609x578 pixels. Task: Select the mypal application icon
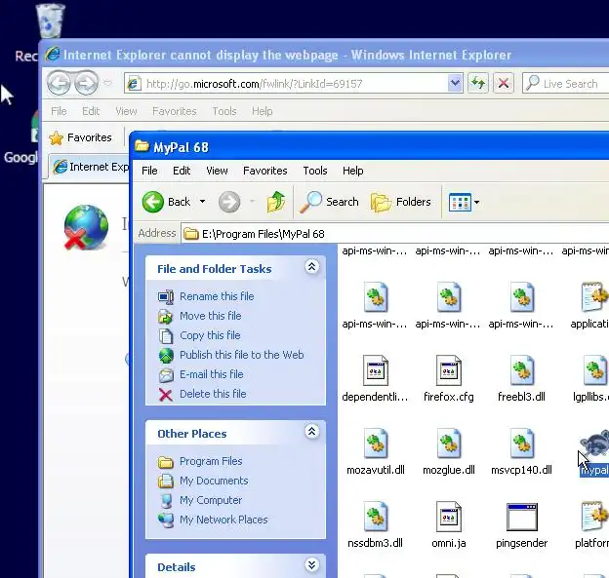point(595,443)
